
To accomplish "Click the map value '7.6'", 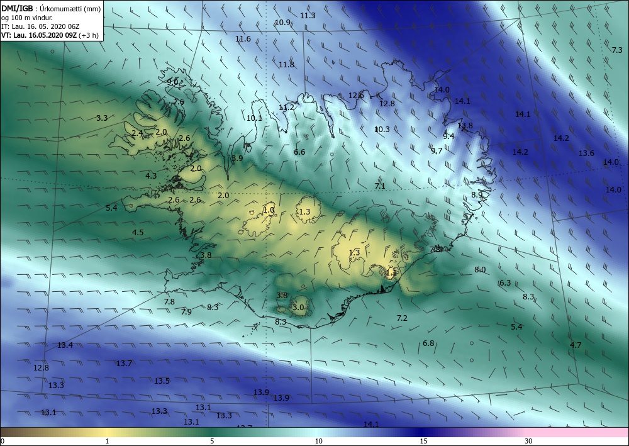I will pyautogui.click(x=179, y=102).
